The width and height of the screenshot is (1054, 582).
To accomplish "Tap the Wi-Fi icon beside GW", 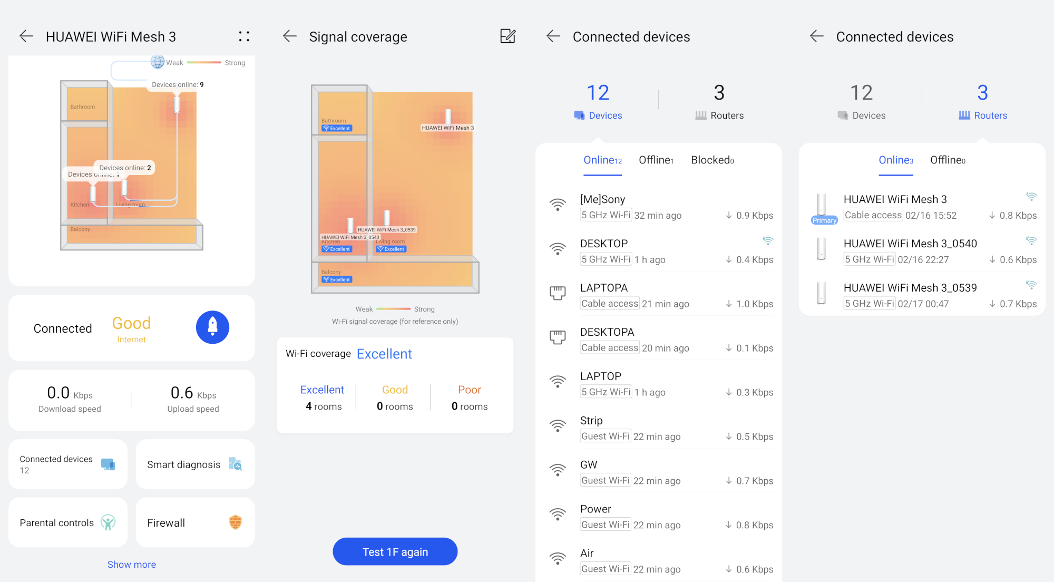I will pos(558,470).
